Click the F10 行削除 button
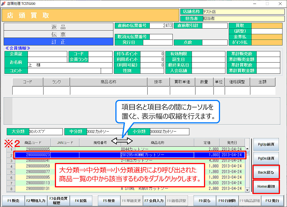Image resolution: width=287 pixels, height=207 pixels. click(x=227, y=201)
